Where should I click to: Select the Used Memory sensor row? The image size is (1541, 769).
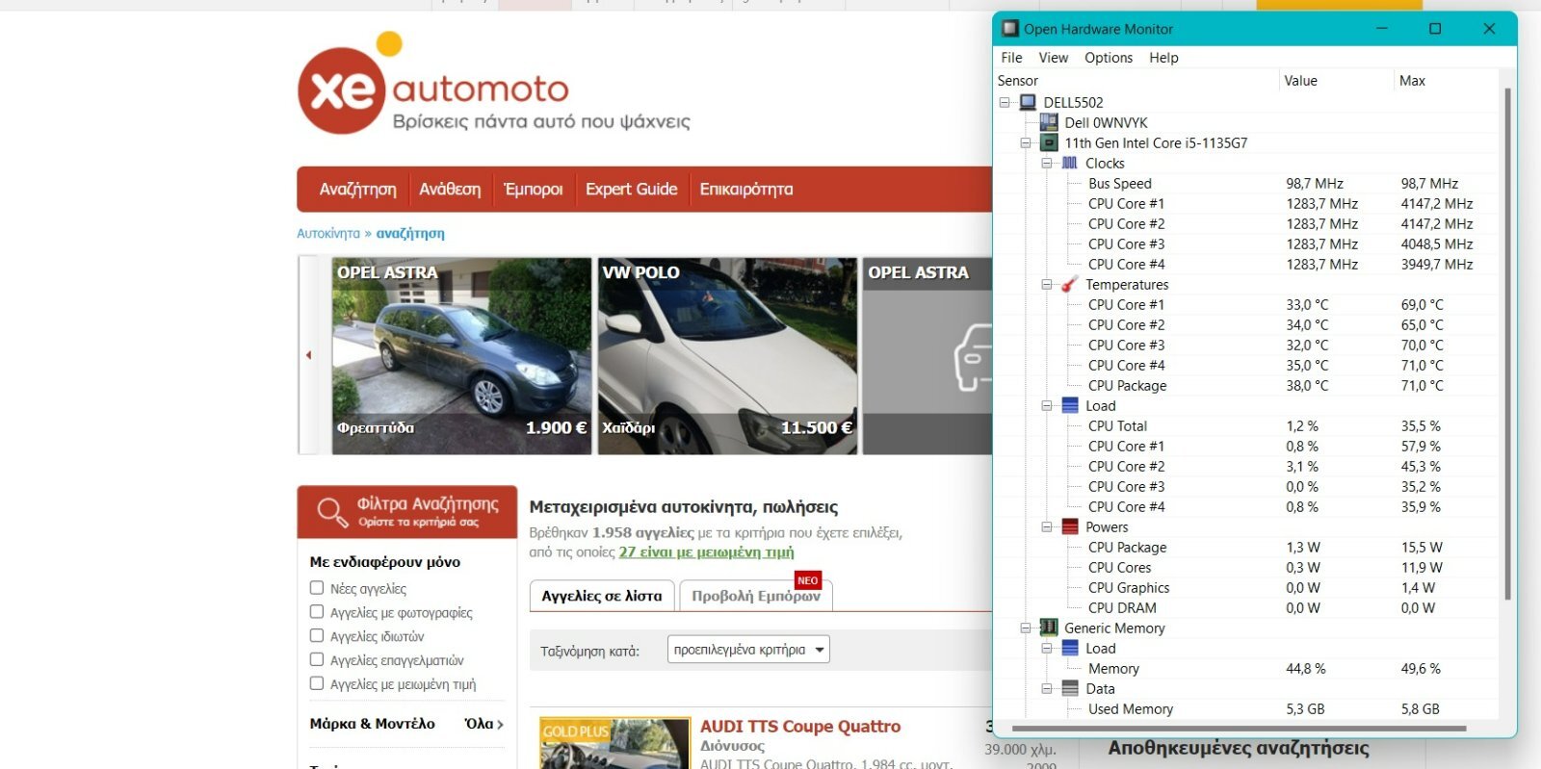pyautogui.click(x=1247, y=708)
